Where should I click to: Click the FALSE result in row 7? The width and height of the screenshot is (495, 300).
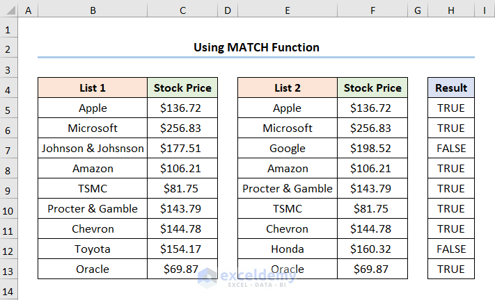[x=451, y=149]
